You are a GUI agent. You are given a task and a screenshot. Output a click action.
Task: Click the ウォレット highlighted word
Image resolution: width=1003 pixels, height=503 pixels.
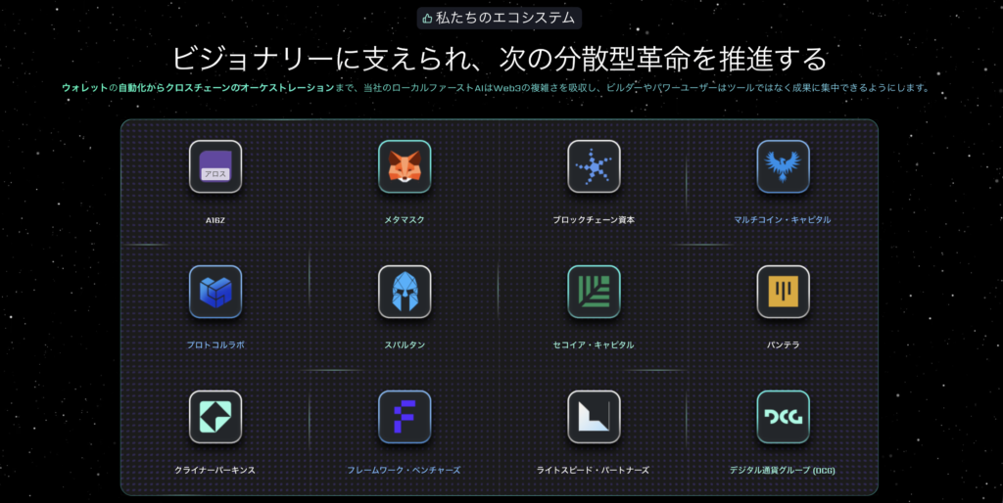(x=84, y=87)
